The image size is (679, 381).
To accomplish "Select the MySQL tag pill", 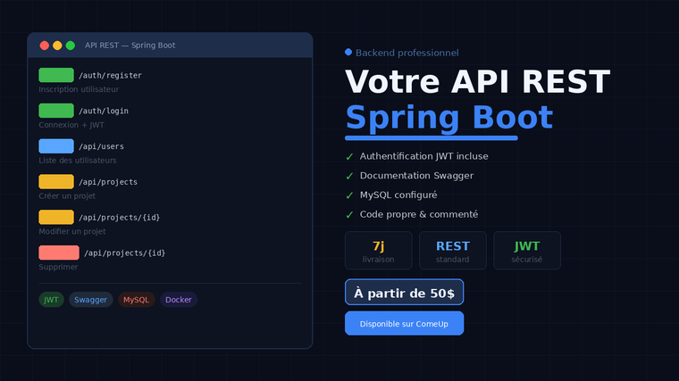I will (136, 300).
